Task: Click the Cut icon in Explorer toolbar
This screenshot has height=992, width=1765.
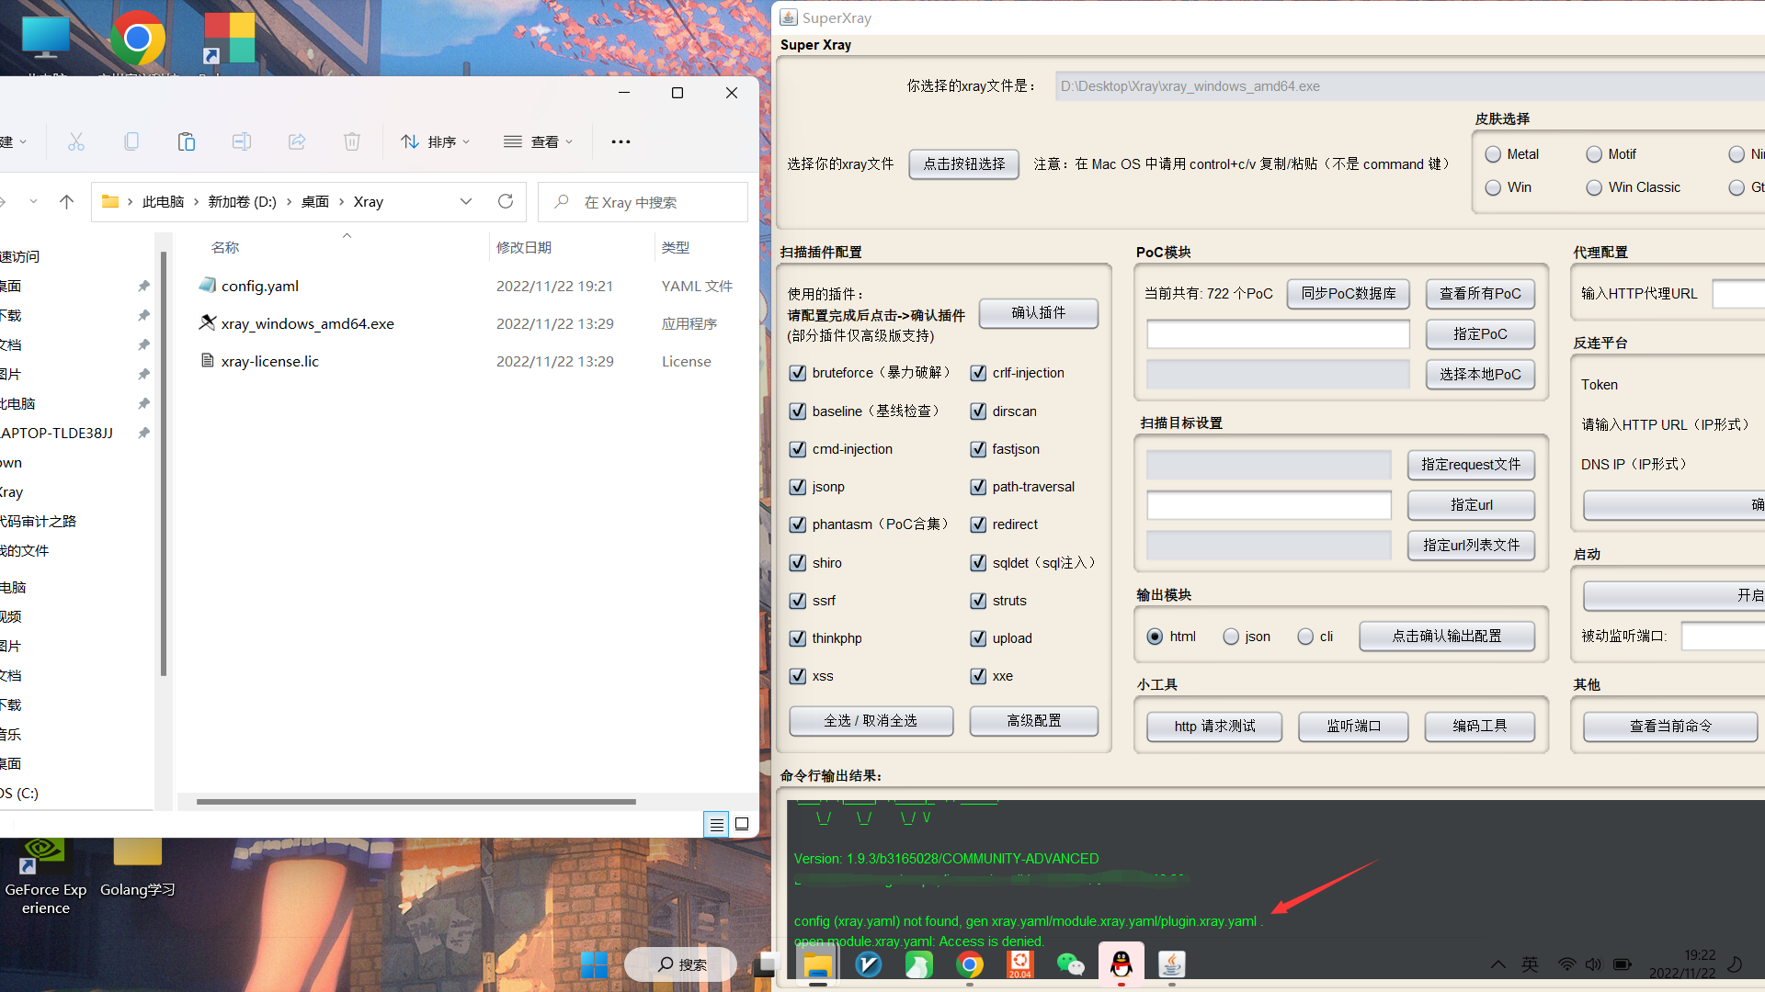Action: click(76, 141)
